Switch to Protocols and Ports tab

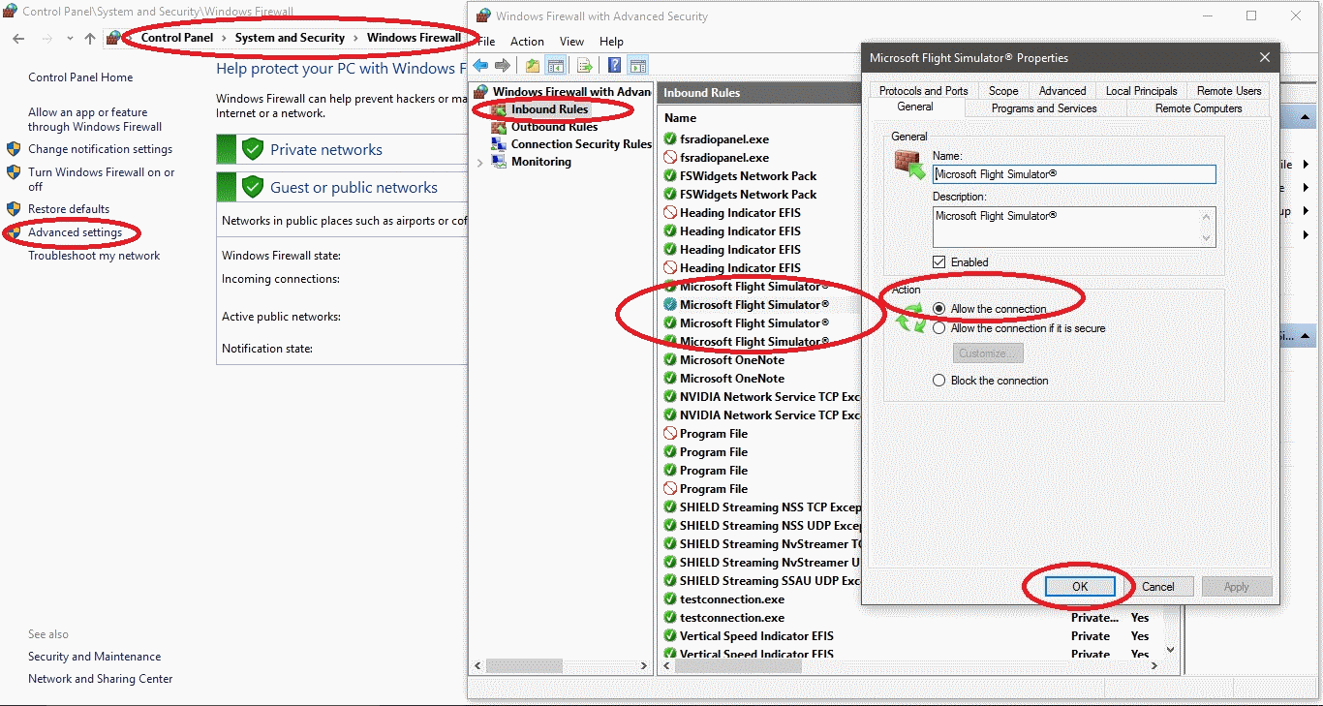[x=924, y=91]
